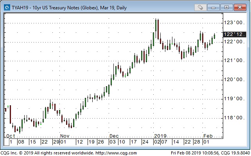The width and height of the screenshot is (251, 156).
Task: Click the 24 date label
Action: tap(145, 142)
